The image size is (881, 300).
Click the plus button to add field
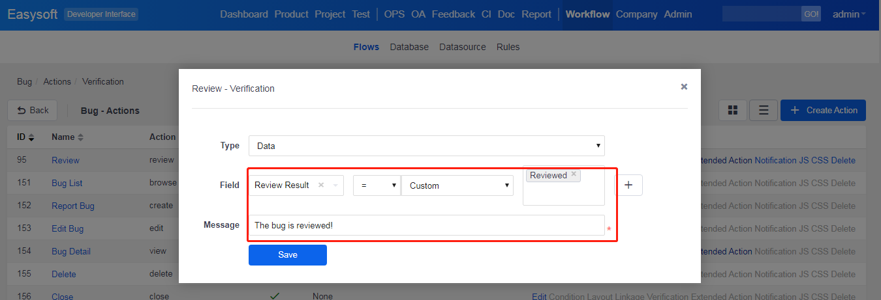628,185
